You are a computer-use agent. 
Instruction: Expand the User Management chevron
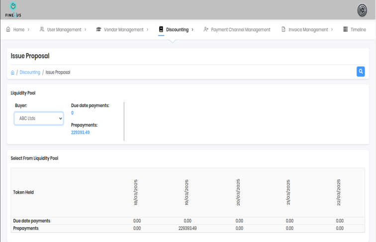(x=85, y=29)
